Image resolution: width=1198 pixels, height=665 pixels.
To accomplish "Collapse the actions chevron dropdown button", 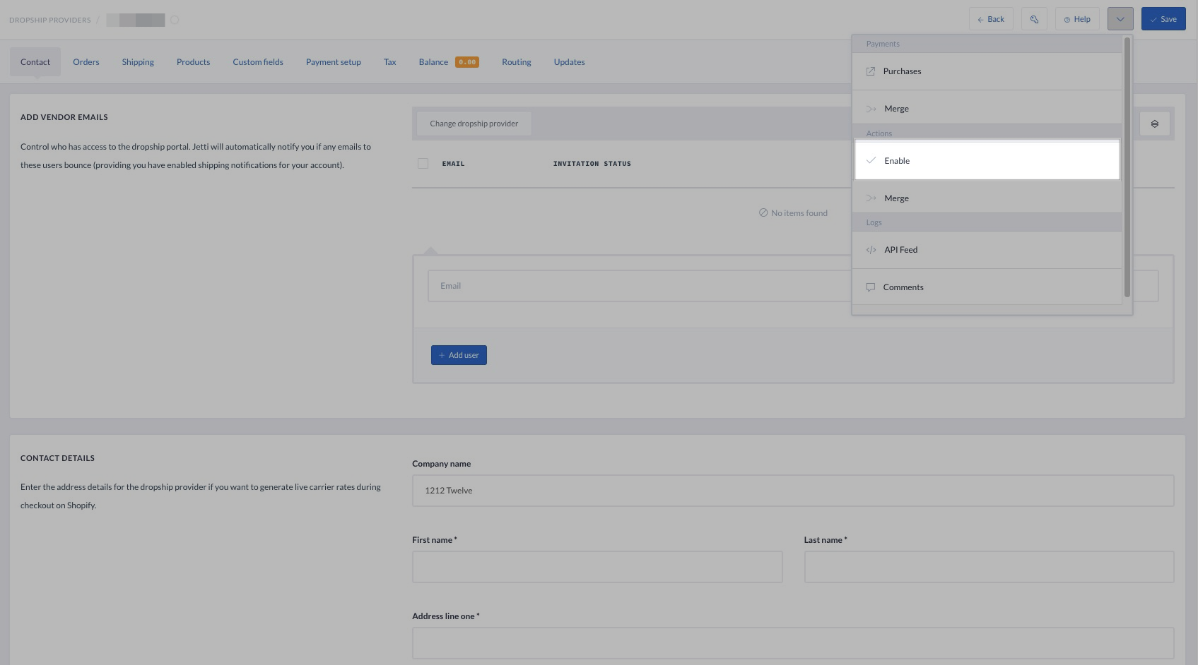I will pyautogui.click(x=1120, y=19).
